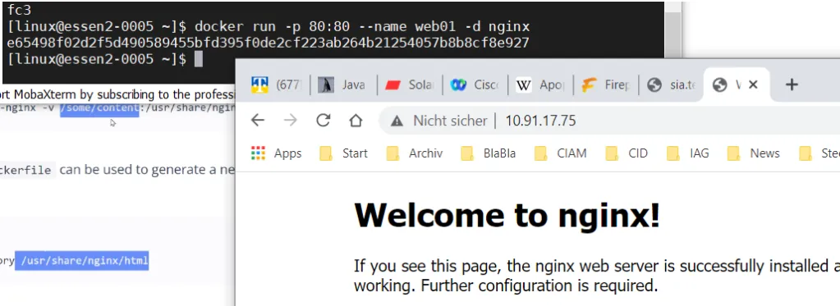This screenshot has width=840, height=306.
Task: Open a new tab with plus button
Action: tap(792, 84)
